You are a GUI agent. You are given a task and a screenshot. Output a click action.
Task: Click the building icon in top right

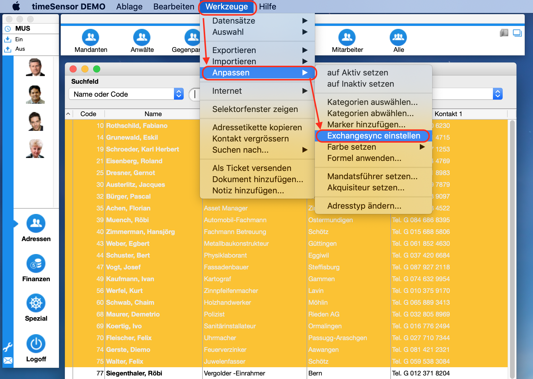[x=504, y=33]
